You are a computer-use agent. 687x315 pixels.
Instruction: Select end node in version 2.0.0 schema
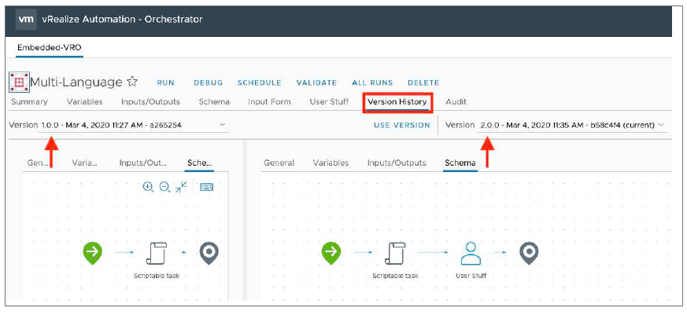pyautogui.click(x=529, y=254)
